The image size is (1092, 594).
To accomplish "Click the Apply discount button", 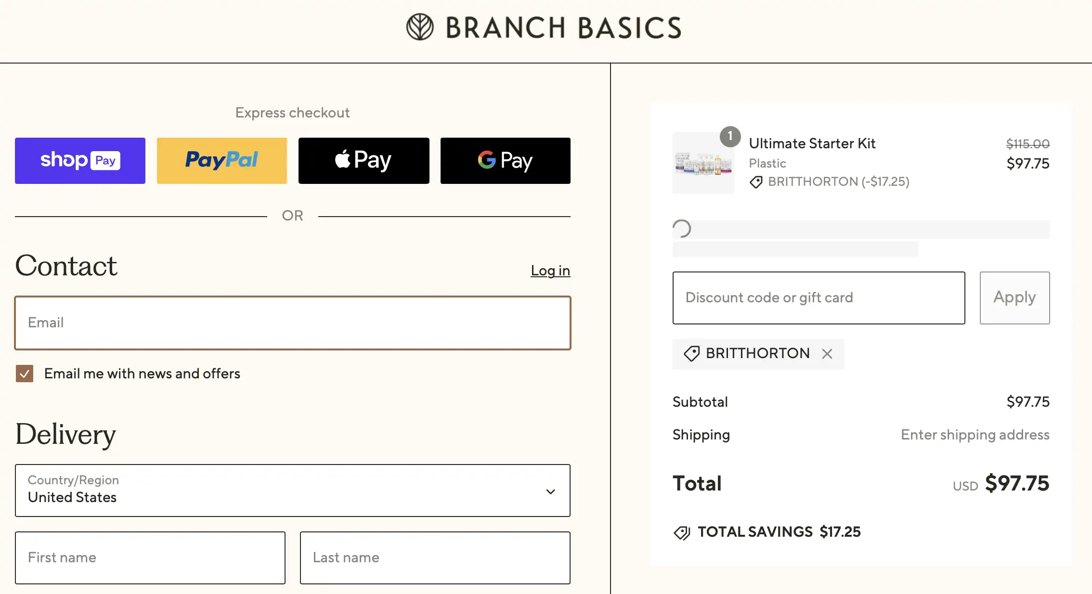I will 1015,298.
